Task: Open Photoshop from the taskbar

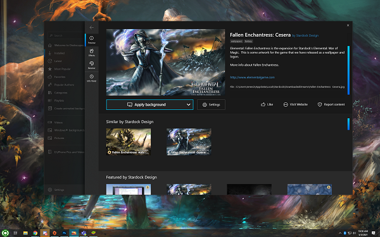Action: [64, 233]
